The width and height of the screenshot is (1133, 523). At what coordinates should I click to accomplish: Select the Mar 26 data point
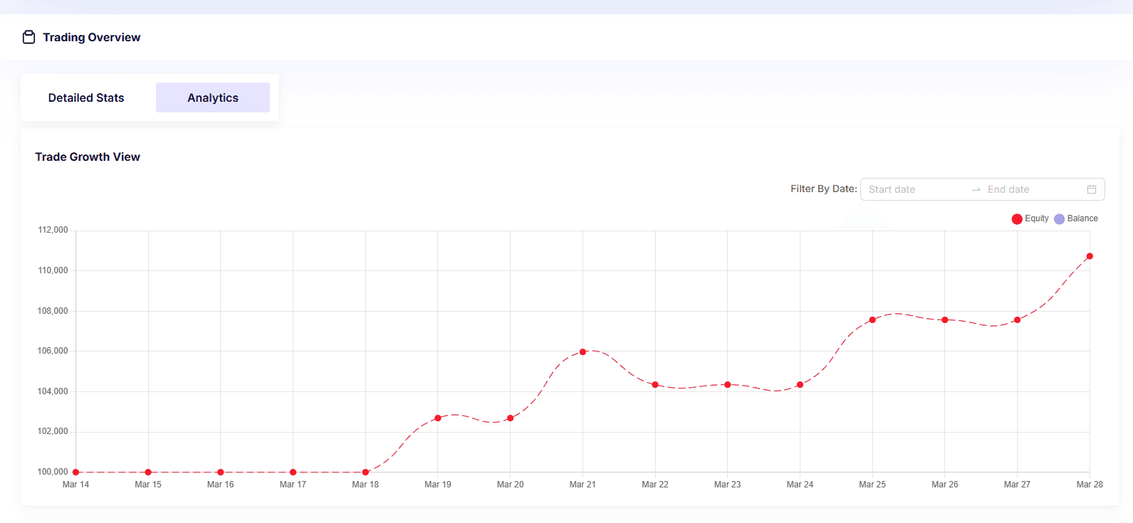tap(945, 320)
